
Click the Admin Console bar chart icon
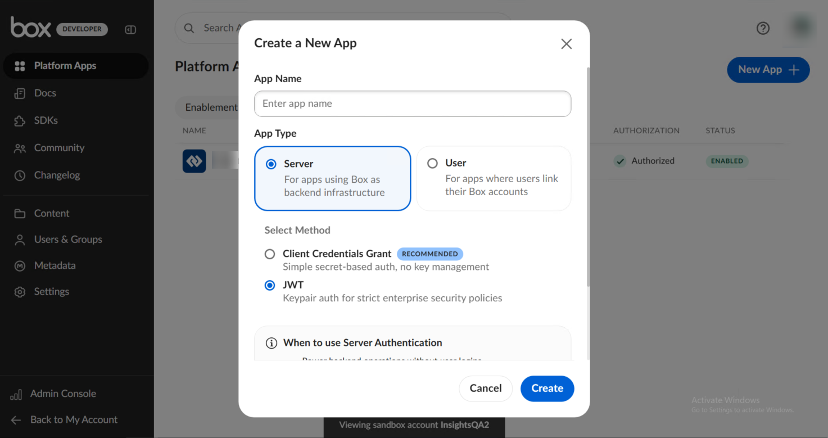coord(16,394)
